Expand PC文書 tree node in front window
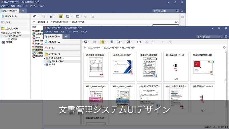This screenshot has width=229, height=129. tap(45, 64)
